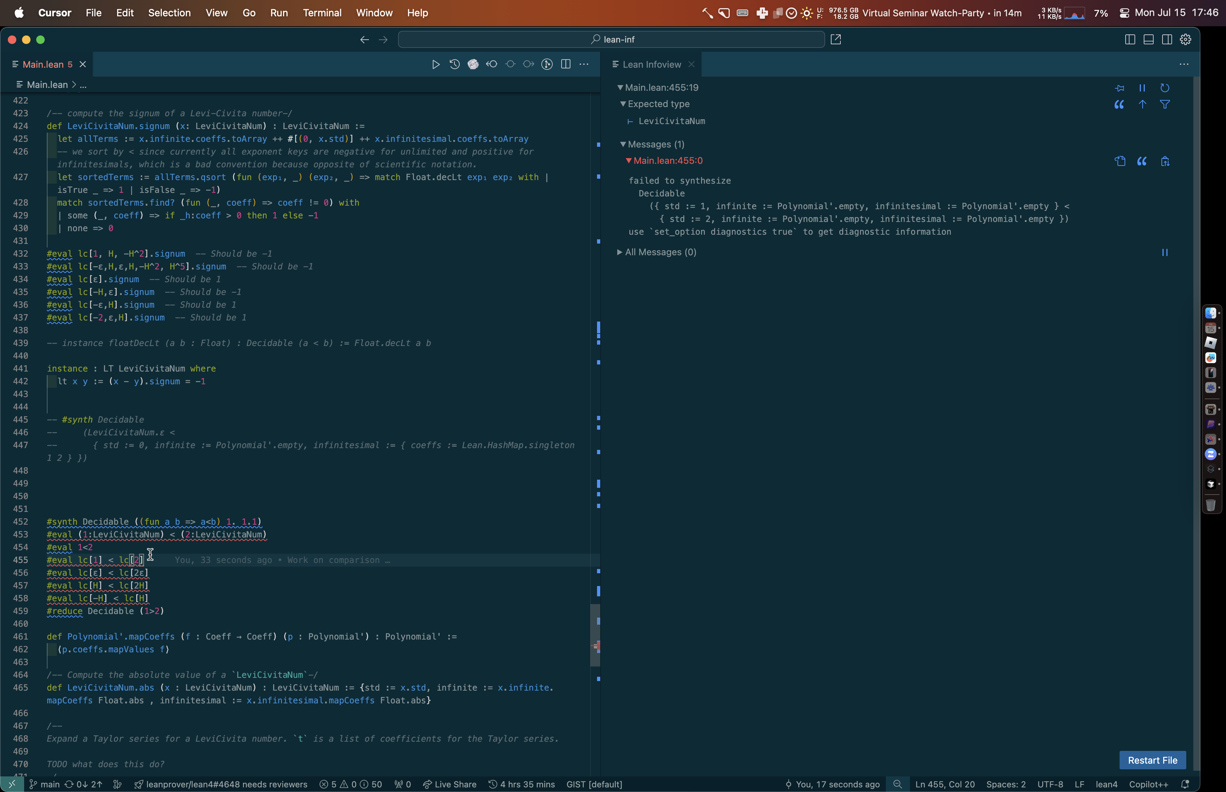
Task: Change language mode lean4
Action: [x=1107, y=784]
